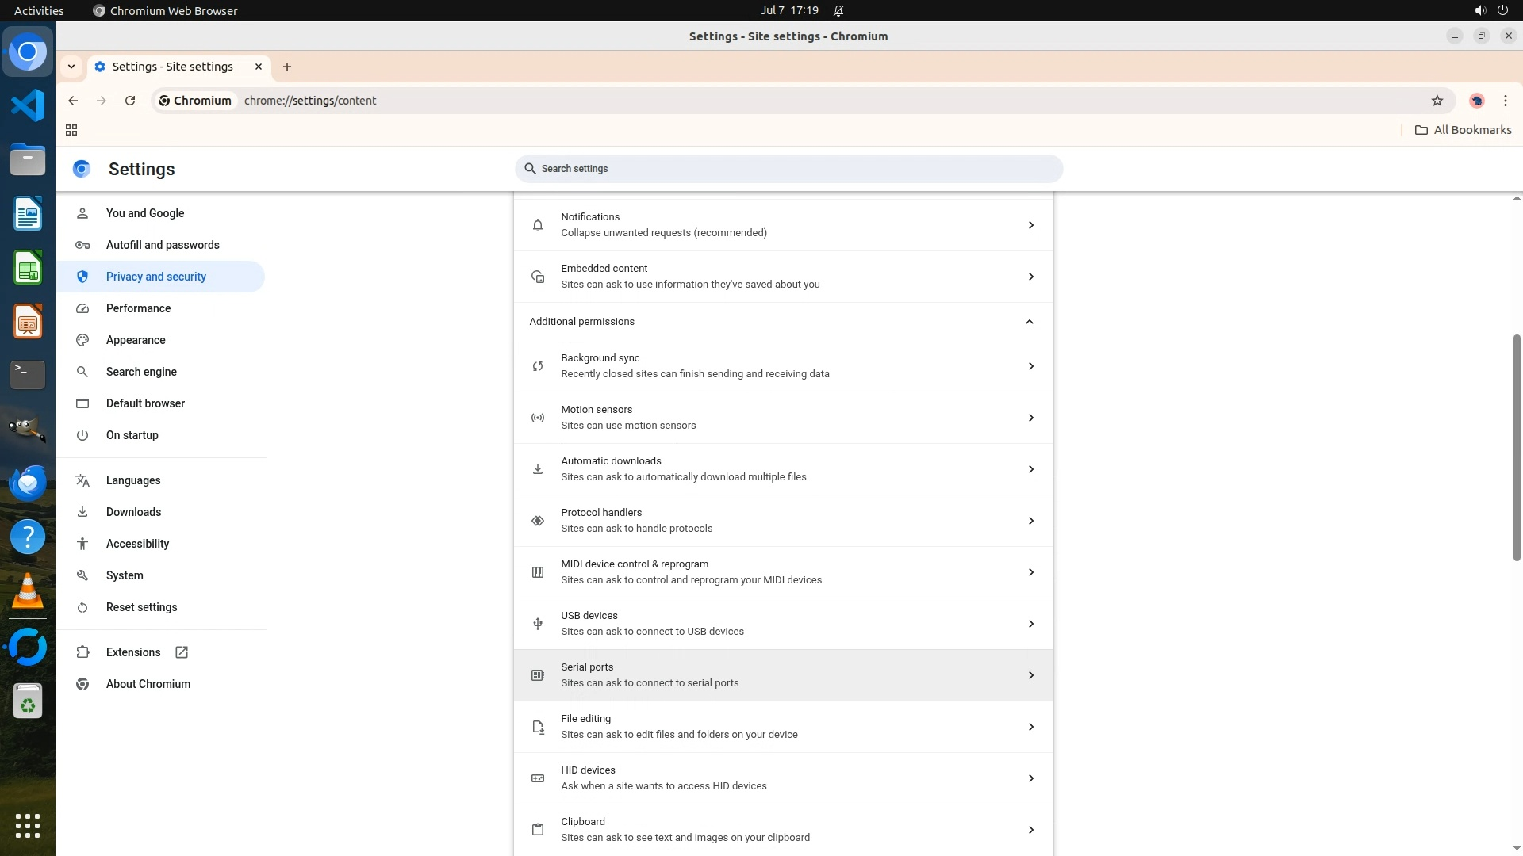Open a new tab with plus icon
This screenshot has height=856, width=1523.
pyautogui.click(x=287, y=67)
